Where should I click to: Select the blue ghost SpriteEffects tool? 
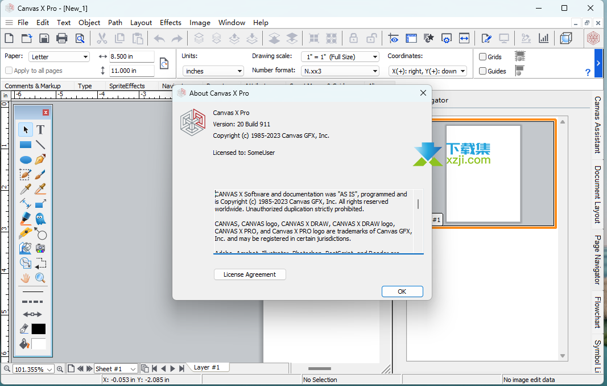point(40,219)
